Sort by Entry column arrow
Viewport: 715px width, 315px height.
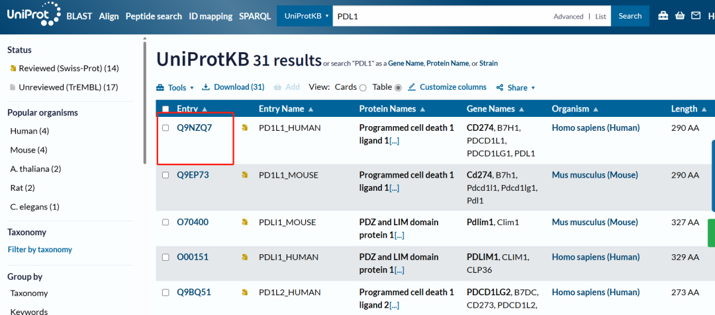point(205,110)
